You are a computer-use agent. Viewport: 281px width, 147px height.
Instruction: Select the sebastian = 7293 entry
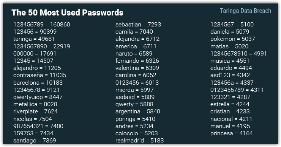click(x=138, y=25)
